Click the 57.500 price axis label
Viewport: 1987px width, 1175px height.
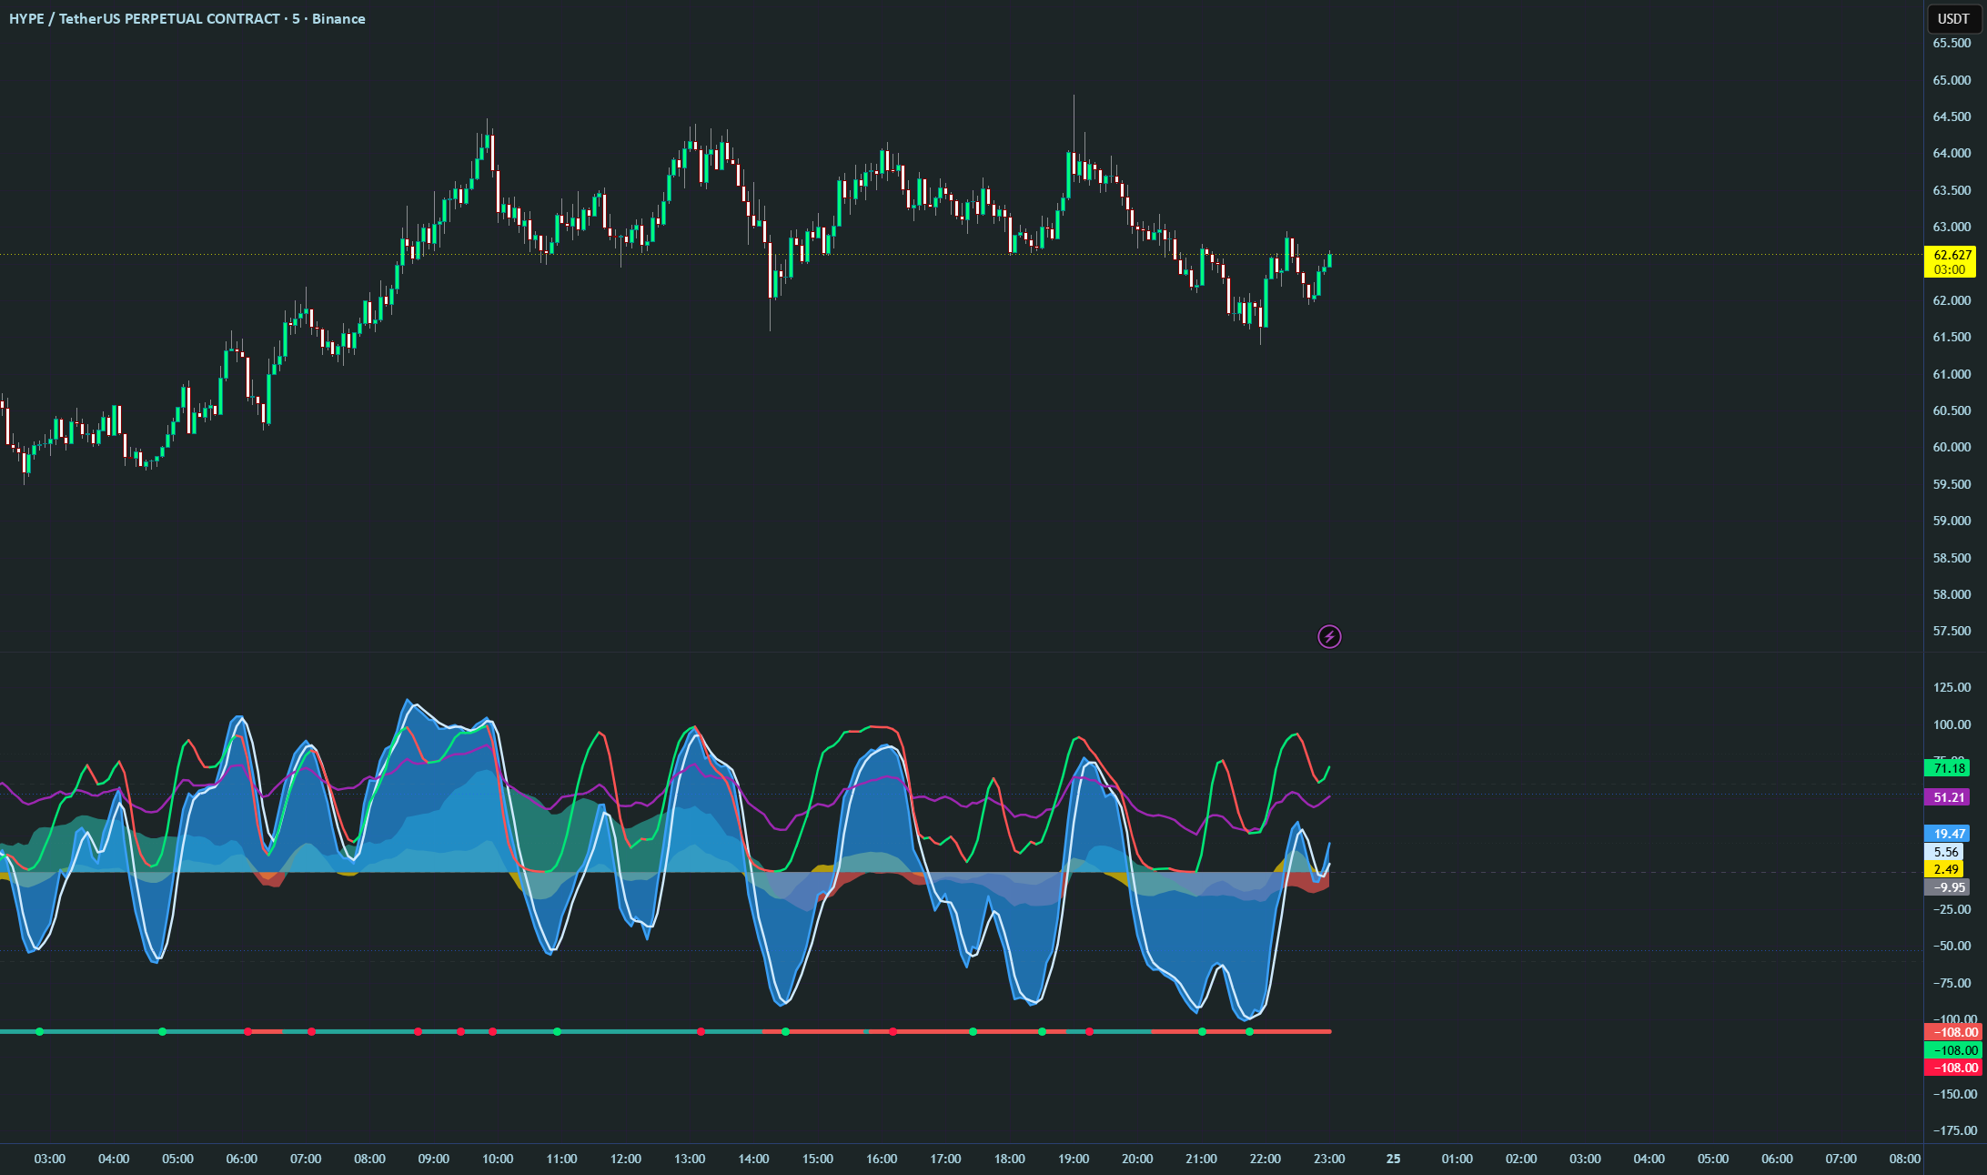point(1952,631)
